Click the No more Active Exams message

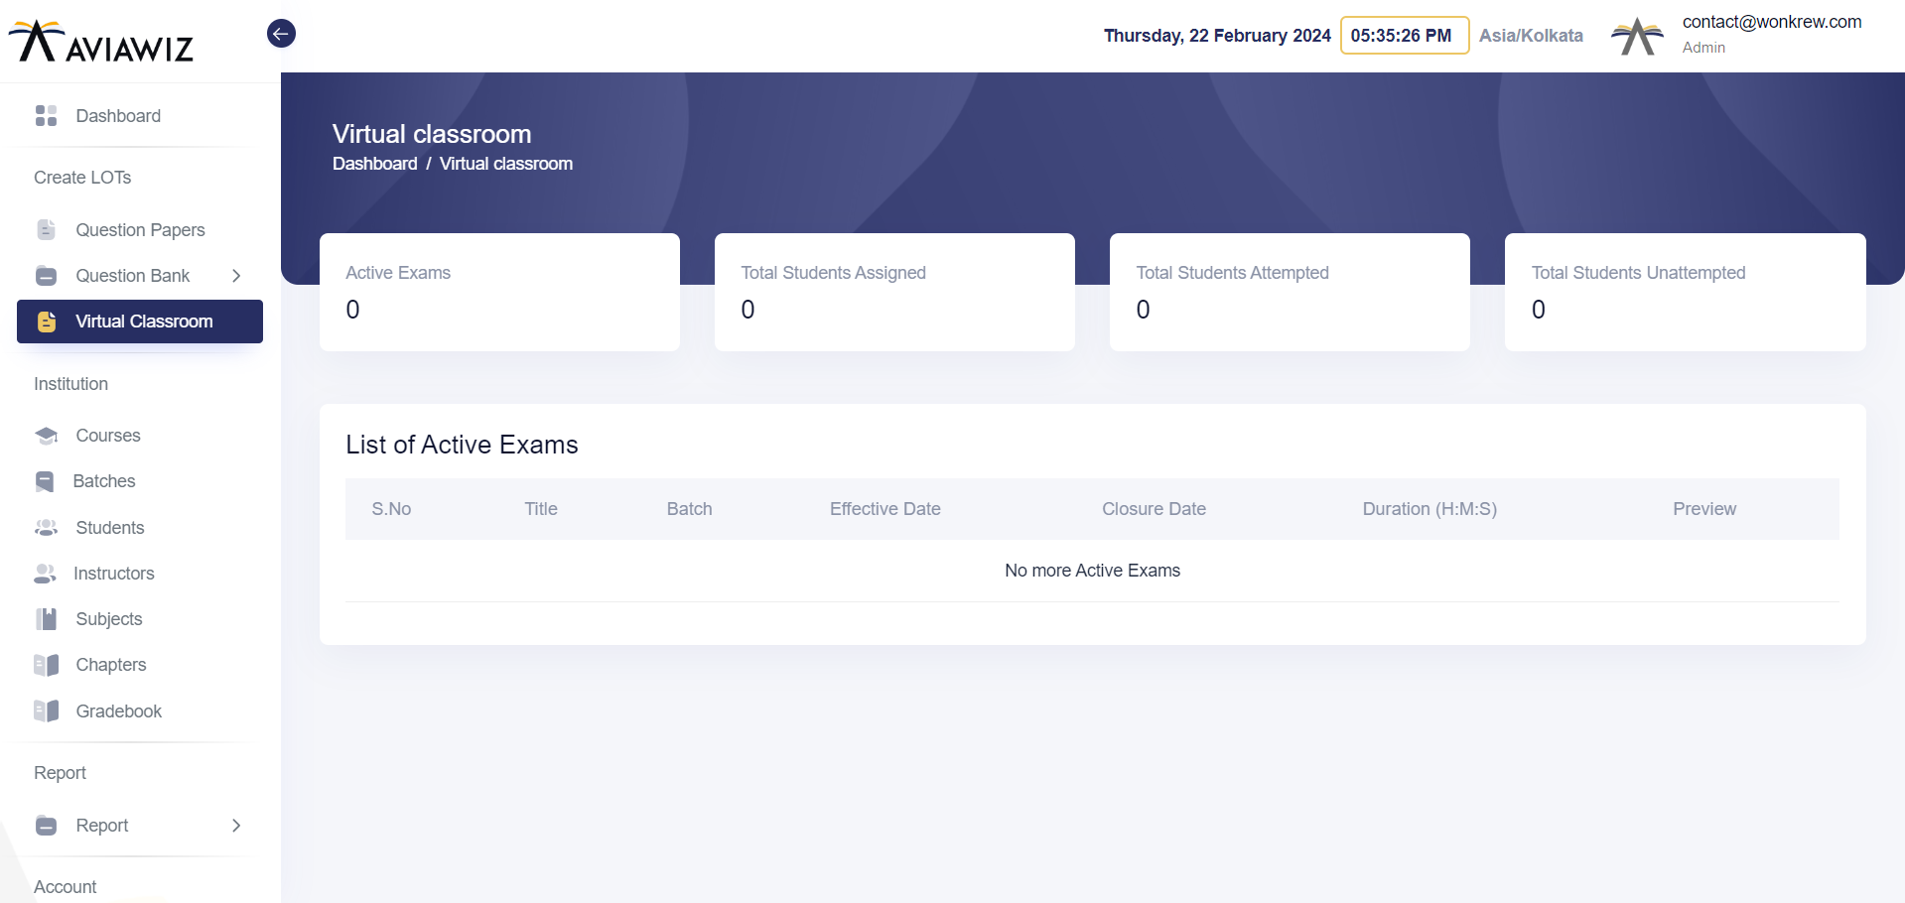tap(1092, 571)
